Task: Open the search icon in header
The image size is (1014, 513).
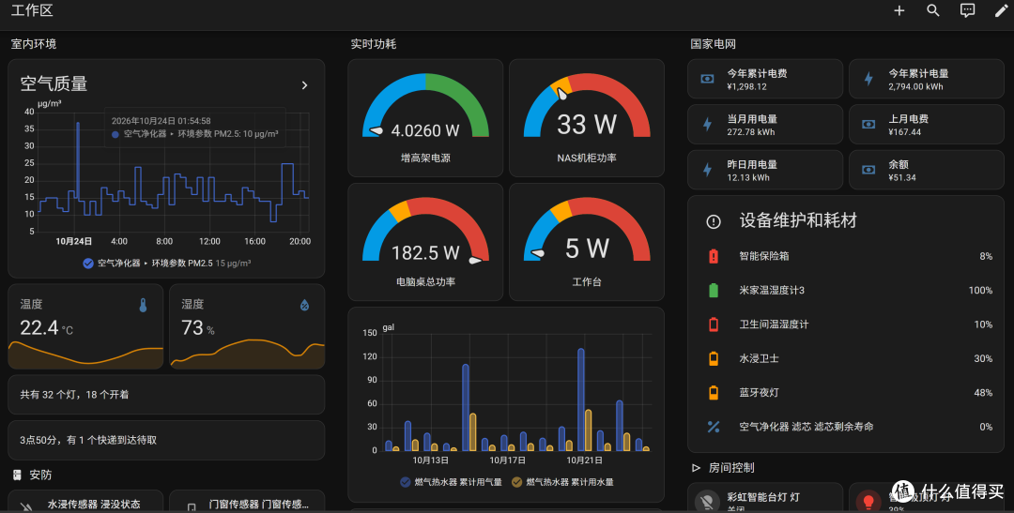Action: pos(932,10)
